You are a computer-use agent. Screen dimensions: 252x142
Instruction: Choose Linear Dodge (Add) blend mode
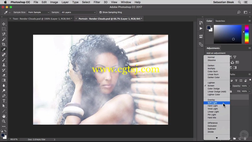(x=217, y=92)
